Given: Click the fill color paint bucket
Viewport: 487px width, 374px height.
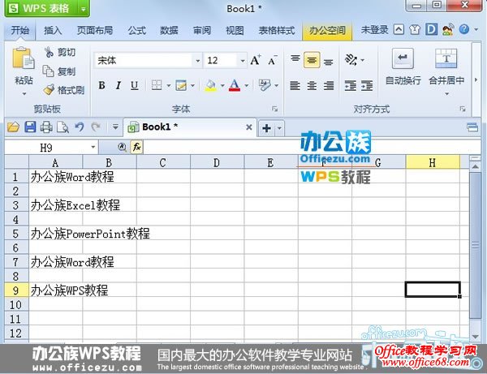Looking at the screenshot, I should pos(210,85).
